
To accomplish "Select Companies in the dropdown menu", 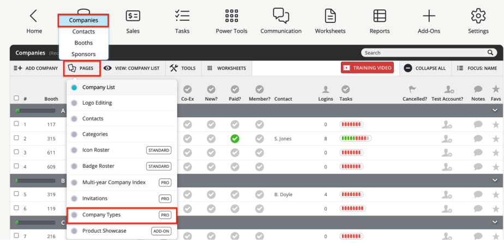I will pos(83,20).
